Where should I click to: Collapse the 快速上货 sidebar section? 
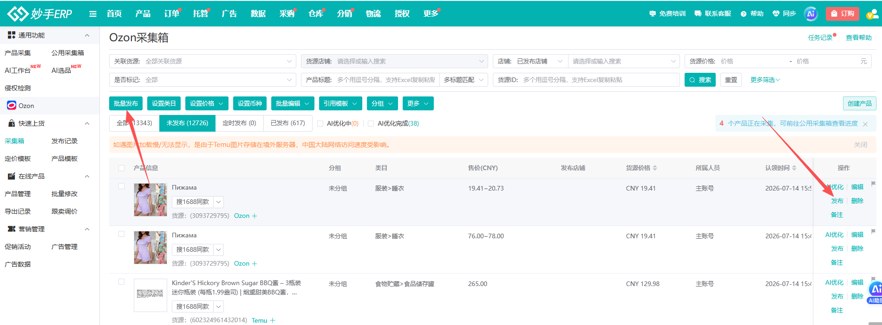tap(87, 123)
